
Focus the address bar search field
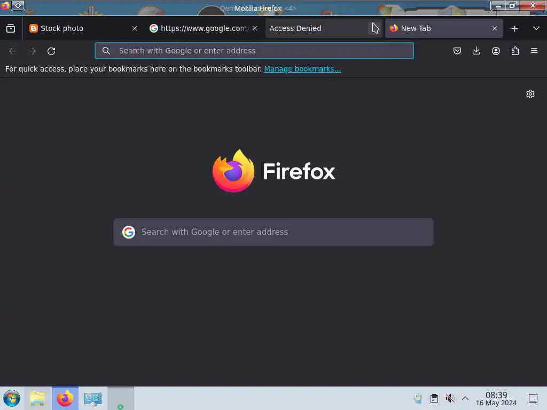pos(254,51)
